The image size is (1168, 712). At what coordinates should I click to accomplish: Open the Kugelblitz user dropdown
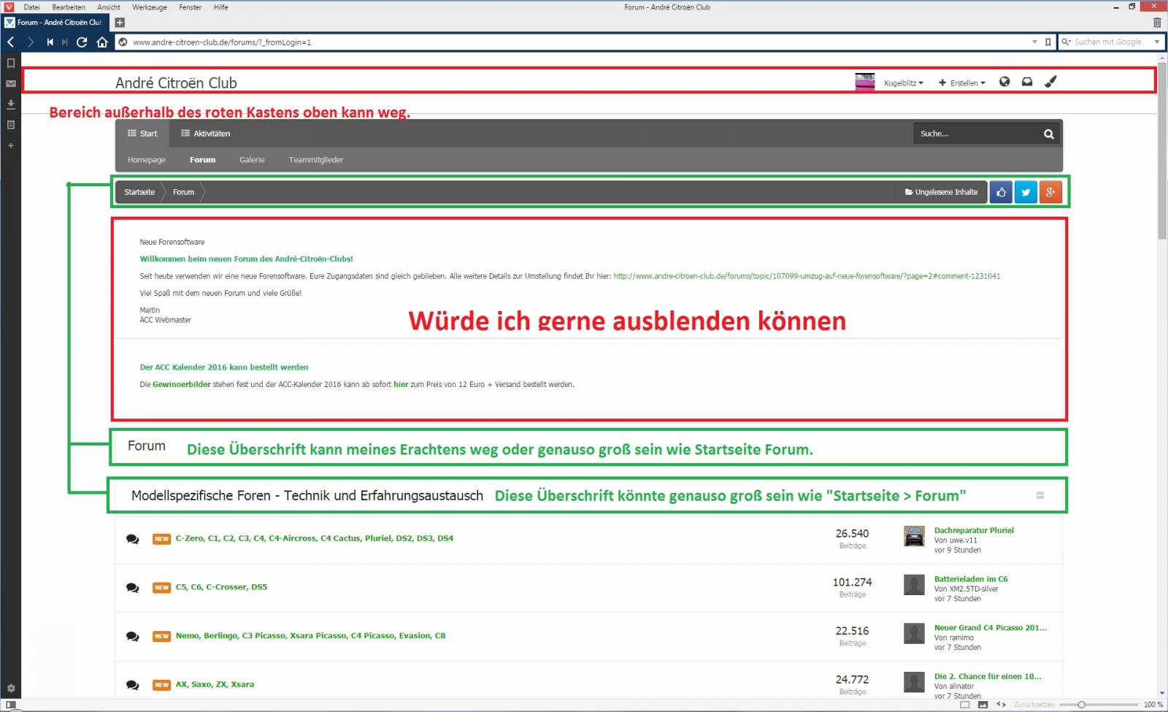pyautogui.click(x=904, y=83)
